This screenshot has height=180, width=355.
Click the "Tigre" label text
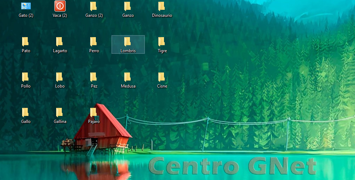[x=162, y=51]
